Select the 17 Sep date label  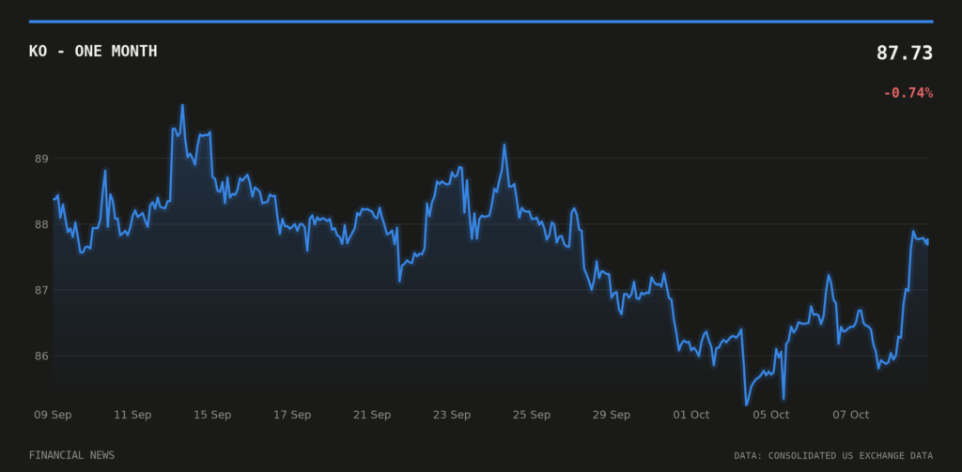292,415
